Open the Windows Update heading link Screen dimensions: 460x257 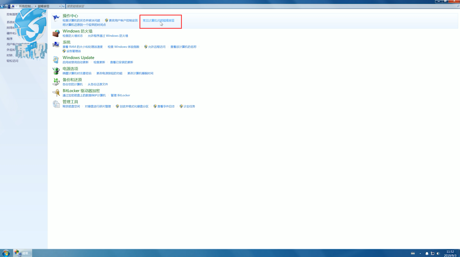[78, 57]
